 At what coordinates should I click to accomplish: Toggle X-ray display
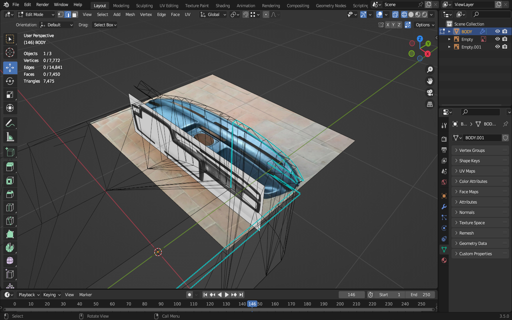395,15
